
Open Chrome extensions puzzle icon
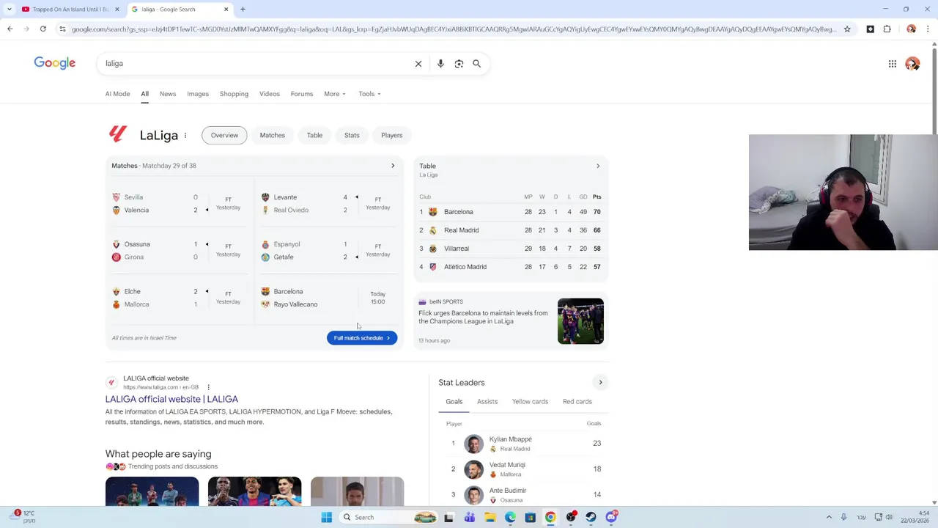887,29
